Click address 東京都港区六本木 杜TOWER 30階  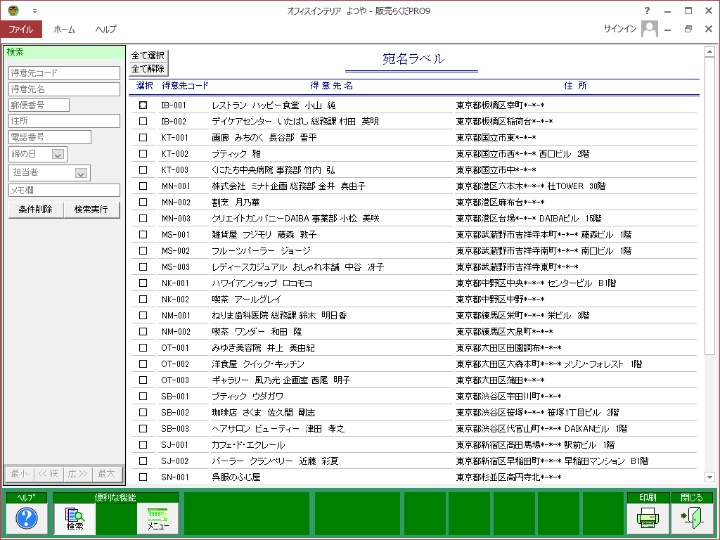(531, 186)
